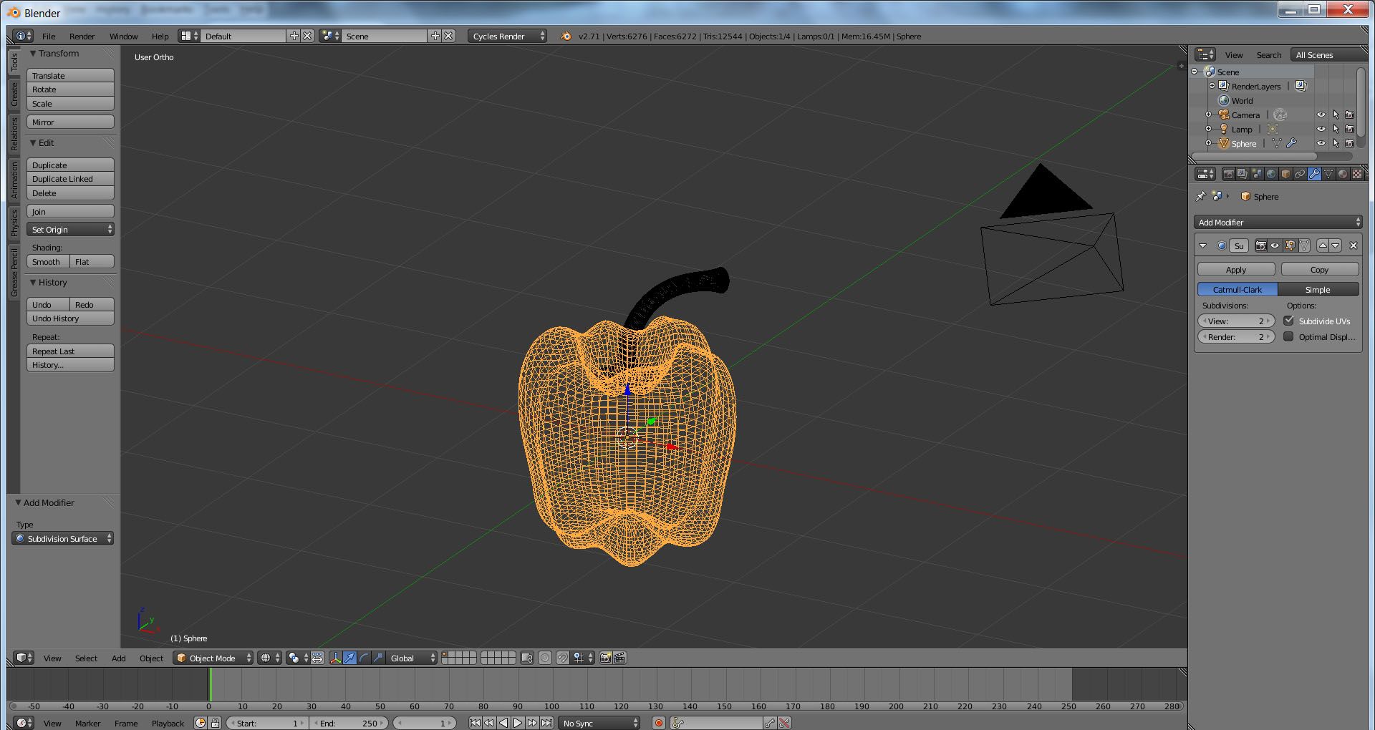This screenshot has height=730, width=1375.
Task: Open the Cycles Render engine dropdown
Action: click(507, 36)
